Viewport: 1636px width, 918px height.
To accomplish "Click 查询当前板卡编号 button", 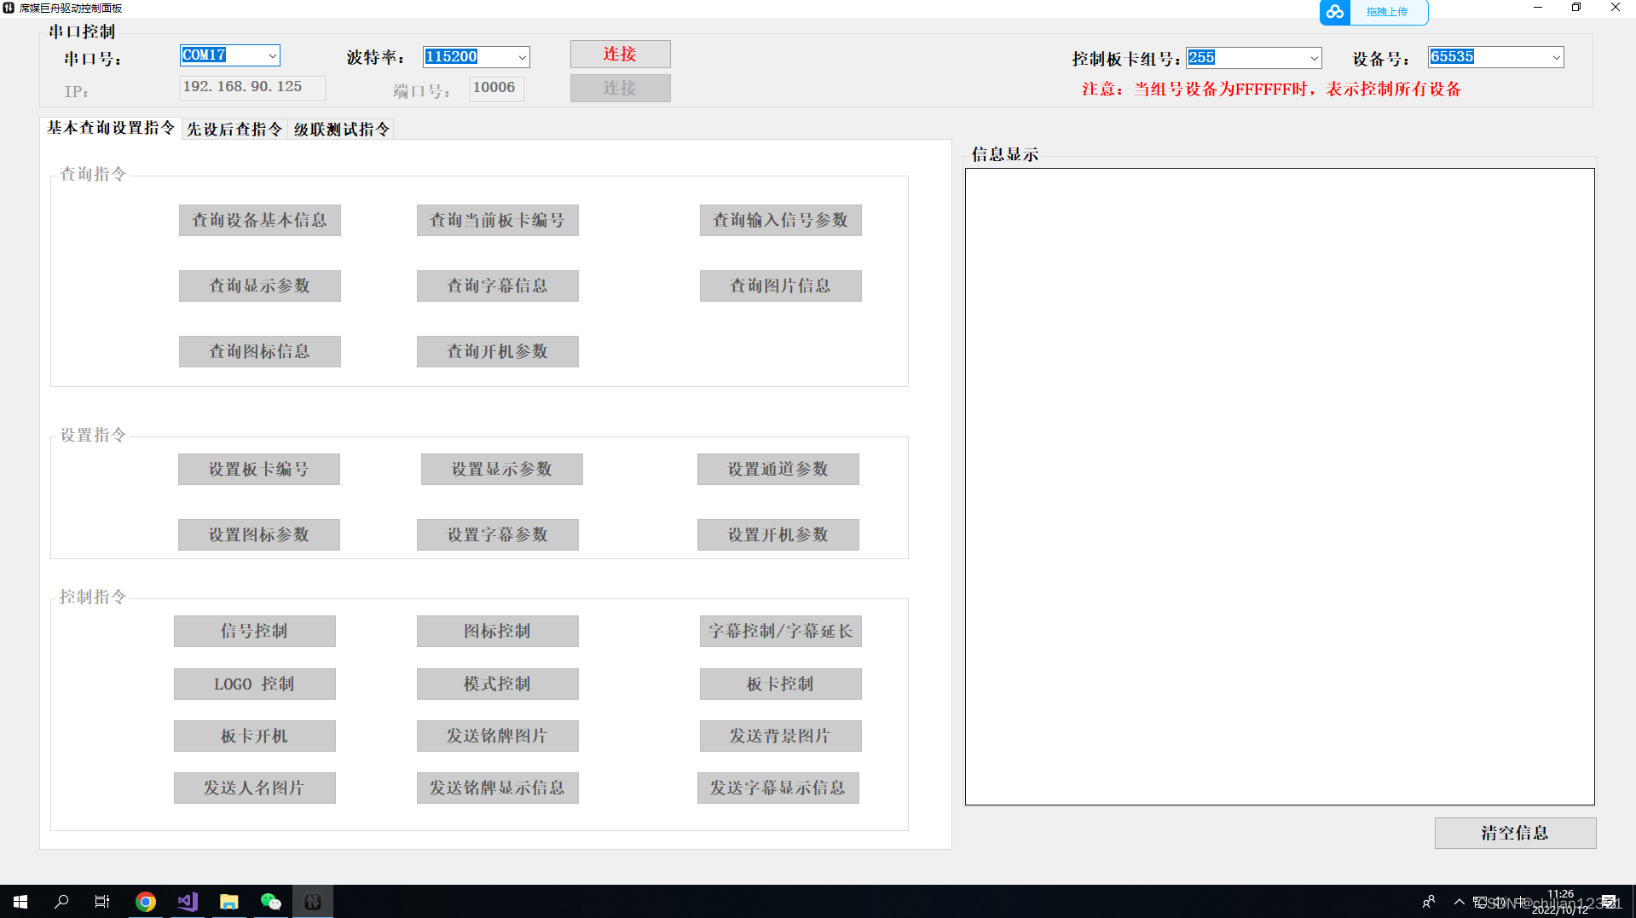I will pos(497,220).
